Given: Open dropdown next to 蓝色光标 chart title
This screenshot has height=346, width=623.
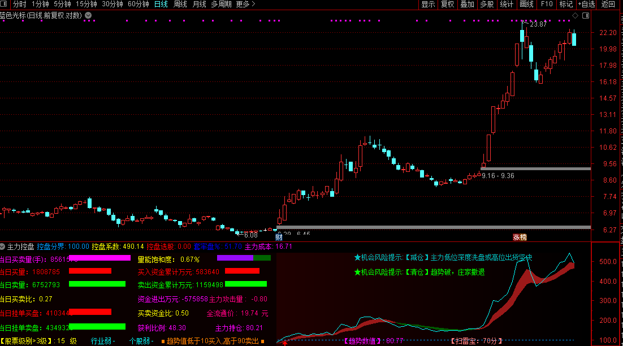Looking at the screenshot, I should (x=88, y=15).
